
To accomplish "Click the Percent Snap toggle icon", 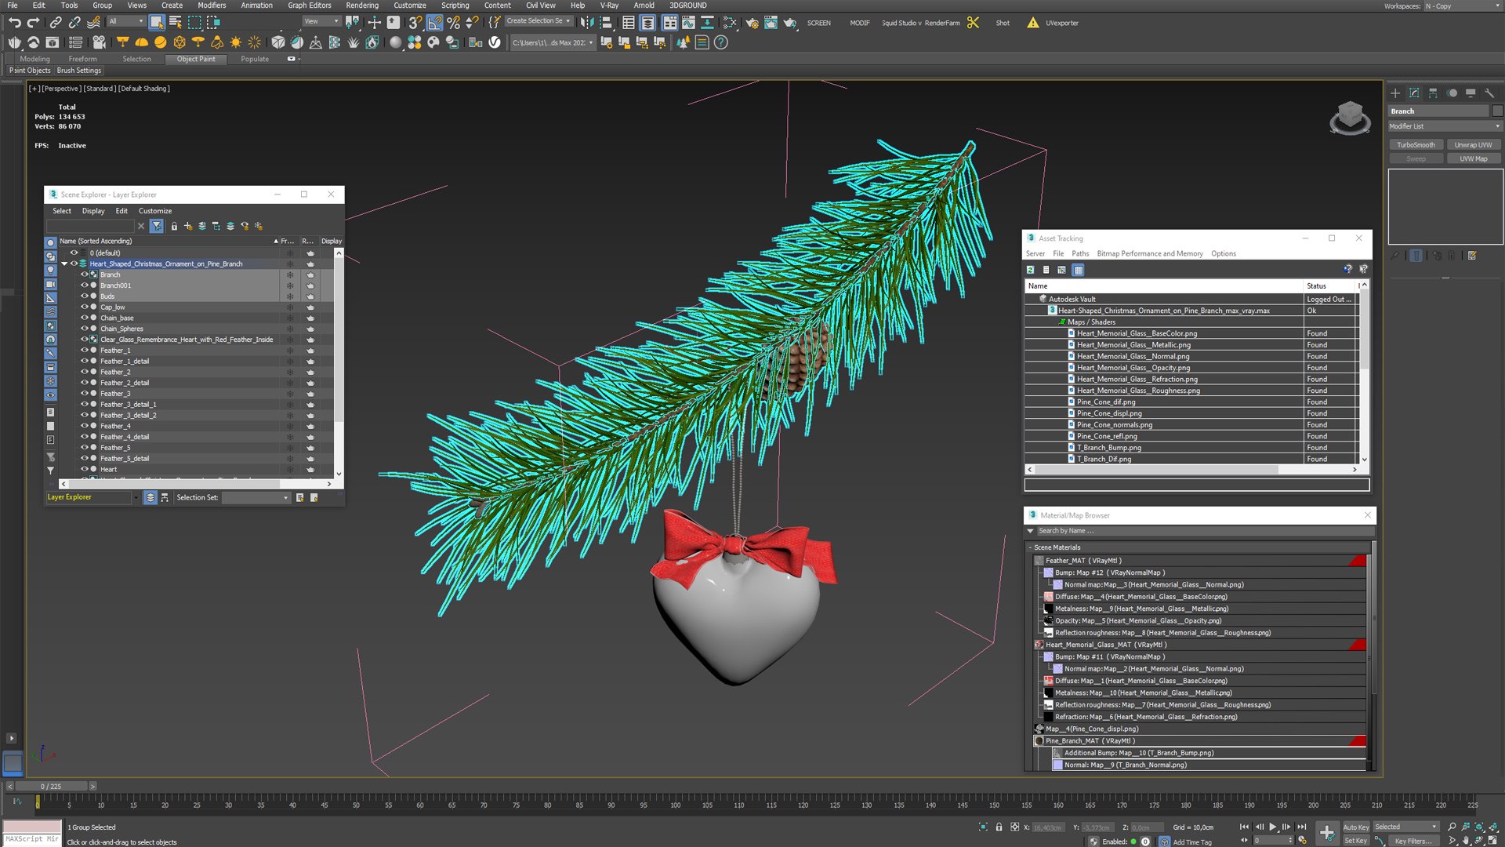I will pyautogui.click(x=454, y=23).
